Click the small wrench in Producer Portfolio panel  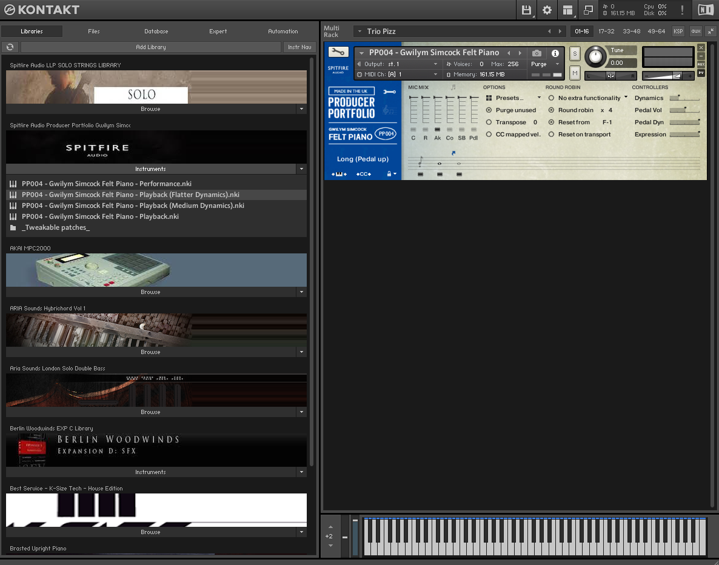(389, 92)
